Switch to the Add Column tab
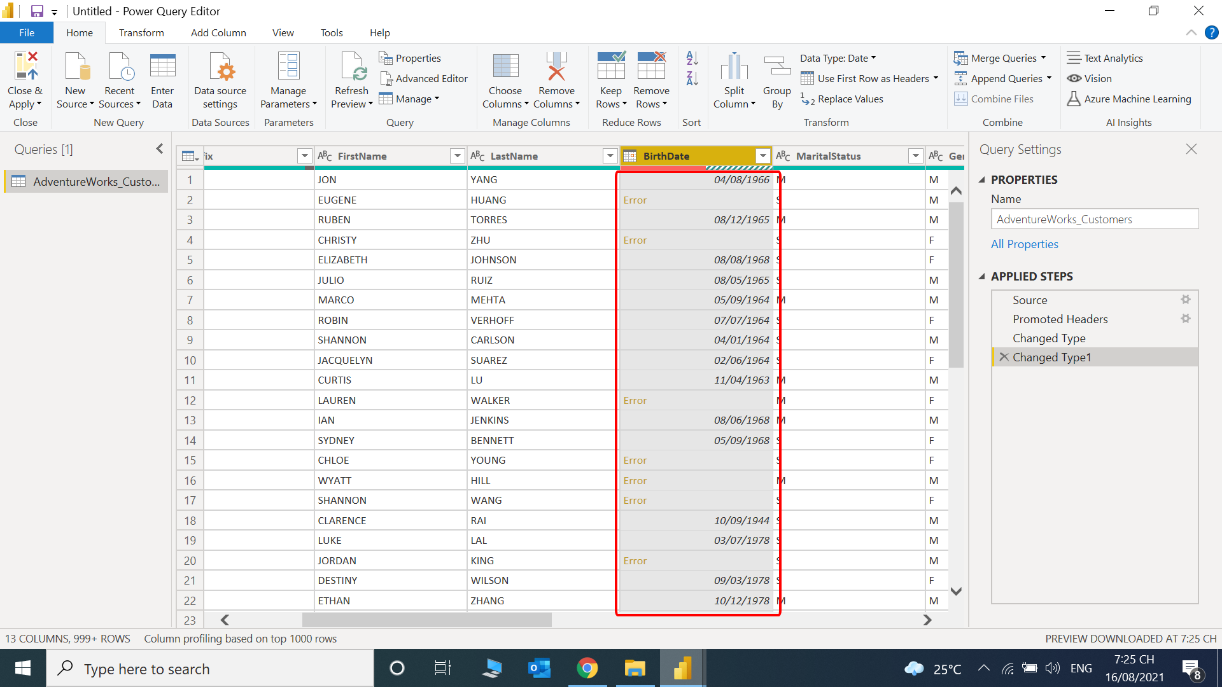 (218, 32)
